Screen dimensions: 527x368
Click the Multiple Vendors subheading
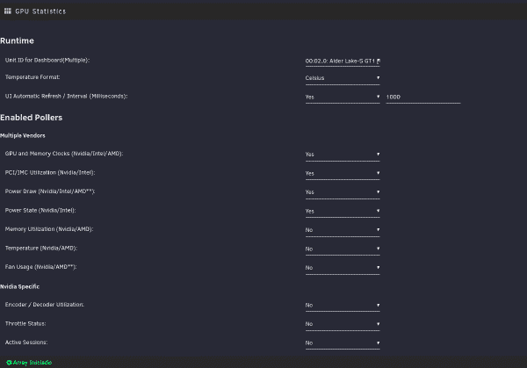[23, 136]
